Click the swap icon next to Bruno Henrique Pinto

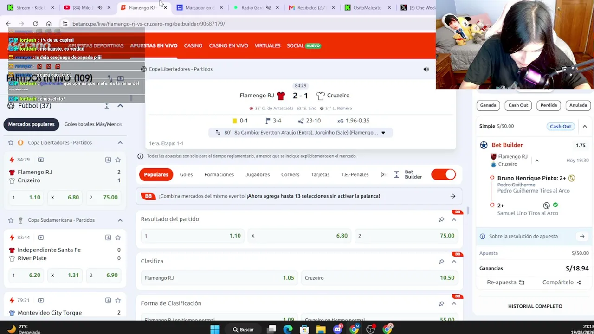[572, 178]
